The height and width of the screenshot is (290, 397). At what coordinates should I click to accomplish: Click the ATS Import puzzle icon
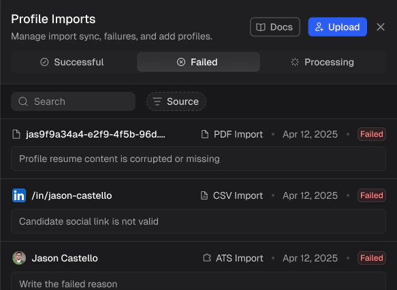(x=207, y=258)
